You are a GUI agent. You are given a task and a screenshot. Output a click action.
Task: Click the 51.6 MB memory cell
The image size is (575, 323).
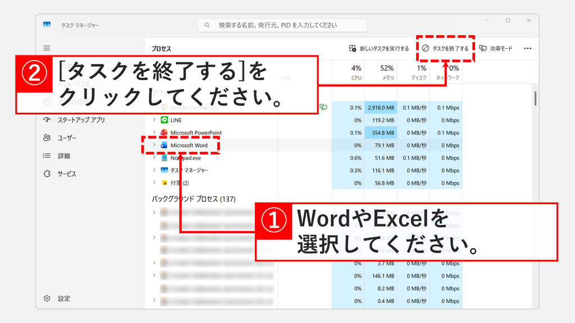coord(381,158)
